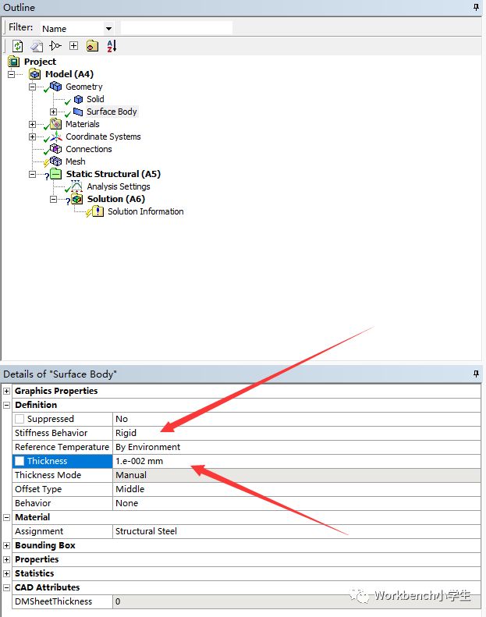Image resolution: width=486 pixels, height=617 pixels.
Task: Click the alphabetical A-Z sort icon
Action: (112, 46)
